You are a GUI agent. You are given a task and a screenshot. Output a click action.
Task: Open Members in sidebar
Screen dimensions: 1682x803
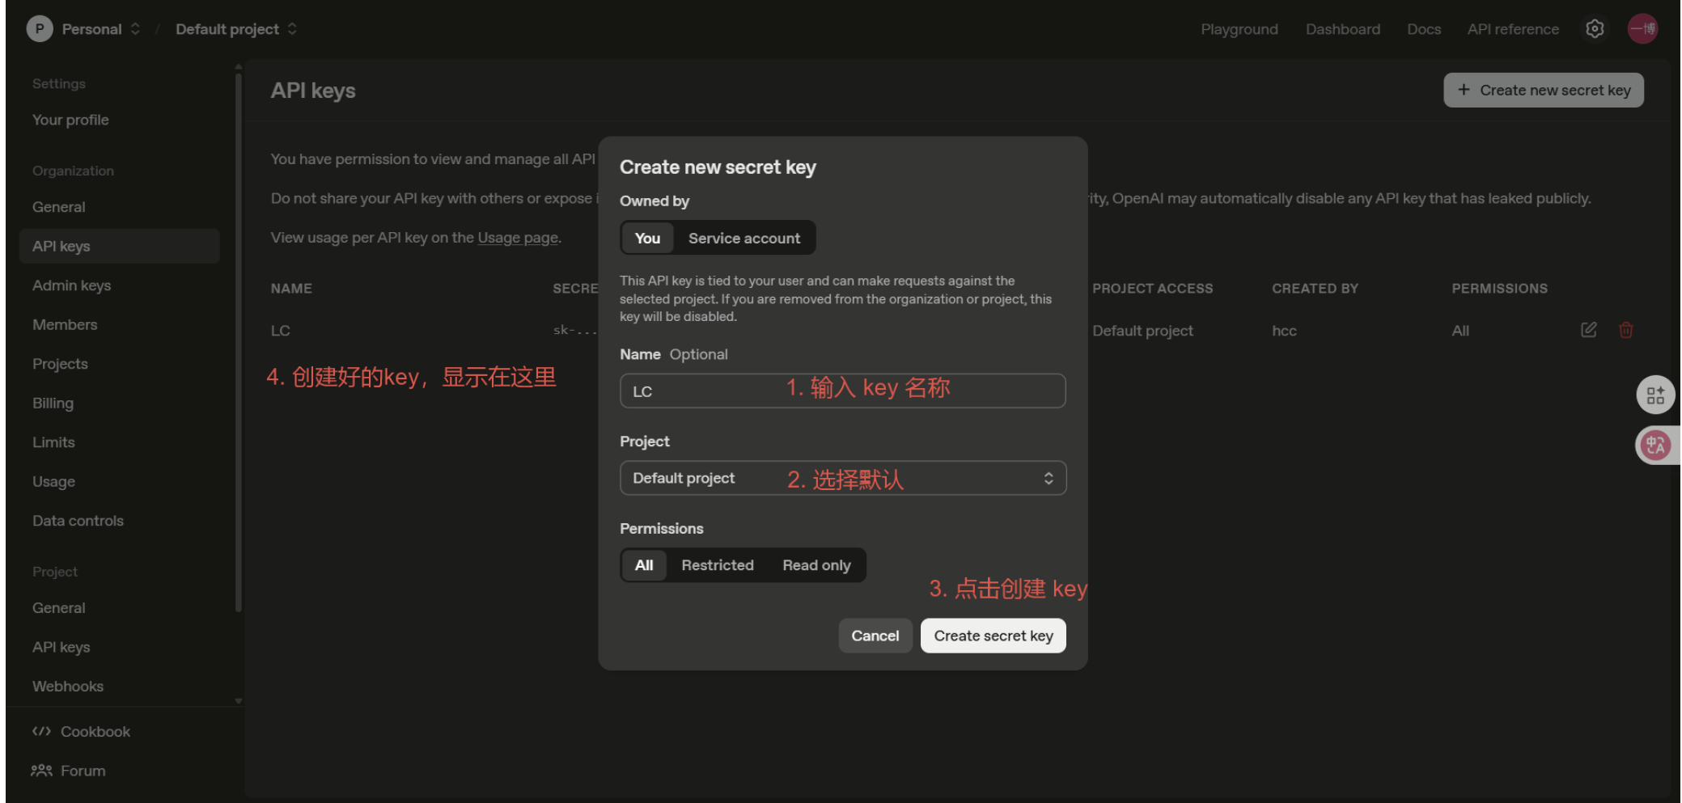[120, 324]
